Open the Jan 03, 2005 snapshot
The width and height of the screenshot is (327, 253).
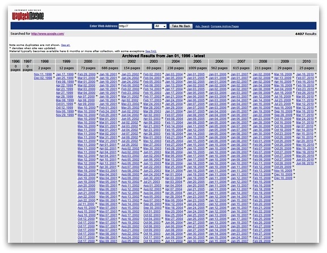point(196,89)
